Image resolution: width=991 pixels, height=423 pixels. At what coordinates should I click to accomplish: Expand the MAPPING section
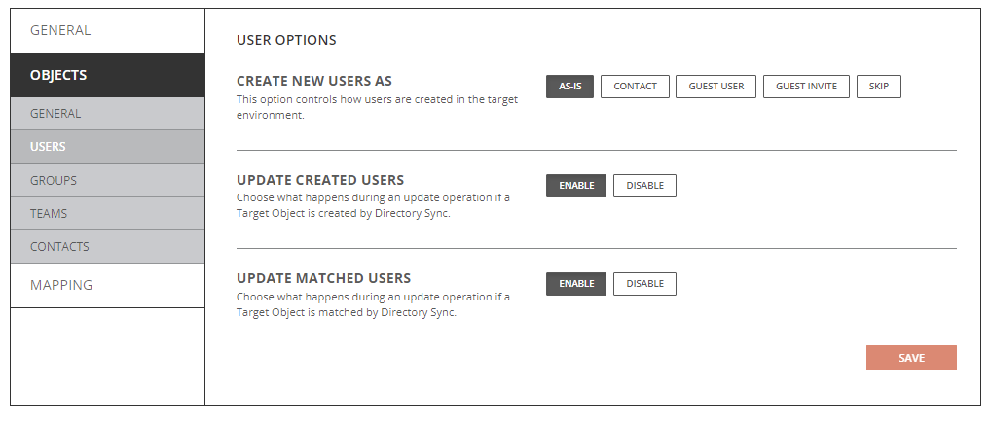(61, 285)
